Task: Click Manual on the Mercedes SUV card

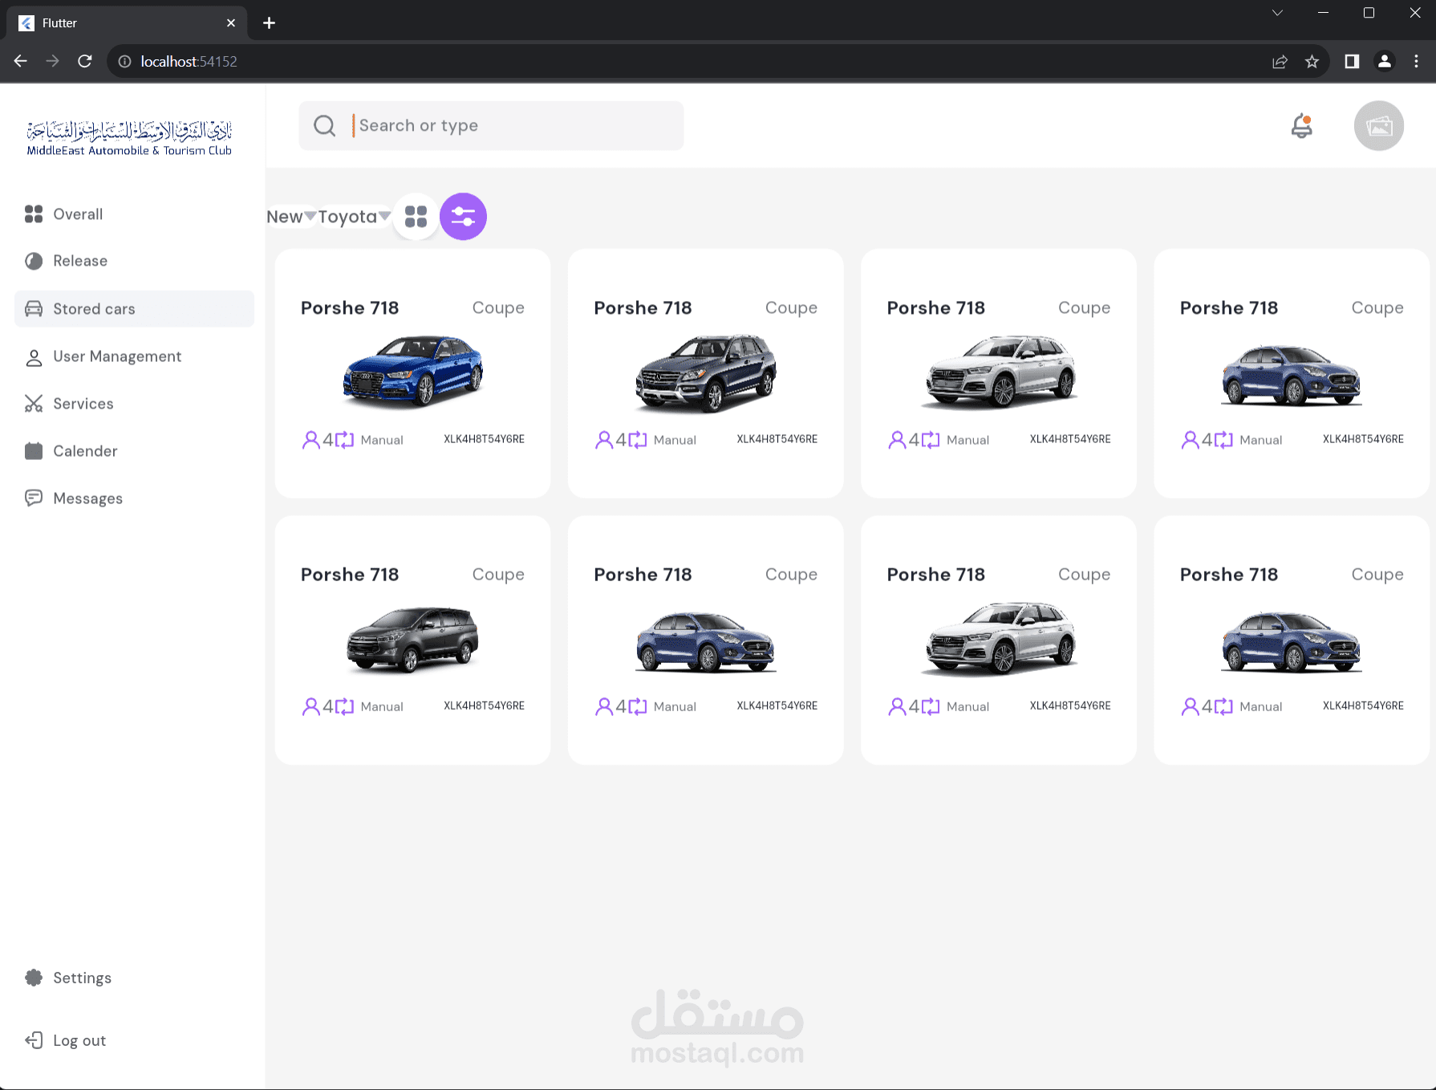Action: pos(675,440)
